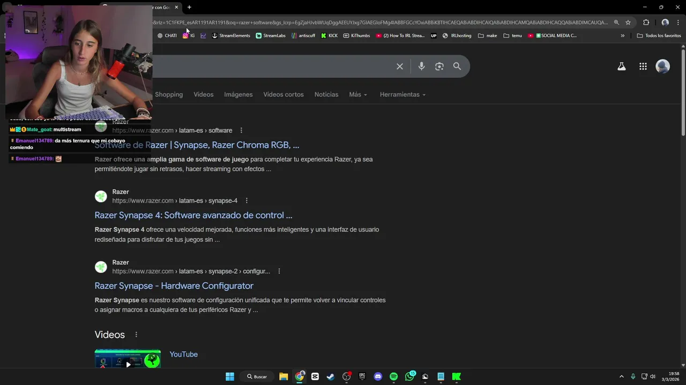Image resolution: width=686 pixels, height=385 pixels.
Task: Open the KICK bookmark
Action: click(329, 36)
